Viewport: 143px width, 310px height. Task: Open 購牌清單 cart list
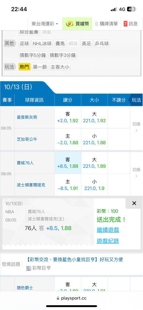[x=106, y=24]
